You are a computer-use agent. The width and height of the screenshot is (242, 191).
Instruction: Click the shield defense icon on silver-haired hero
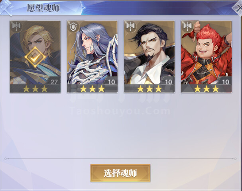(73, 27)
